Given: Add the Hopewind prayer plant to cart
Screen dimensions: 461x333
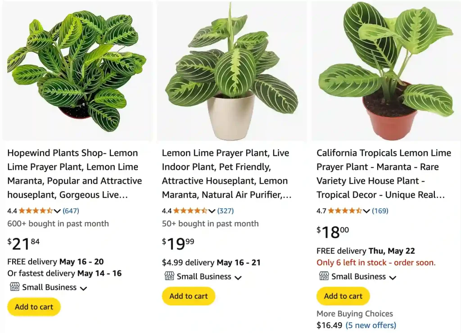Looking at the screenshot, I should click(34, 306).
